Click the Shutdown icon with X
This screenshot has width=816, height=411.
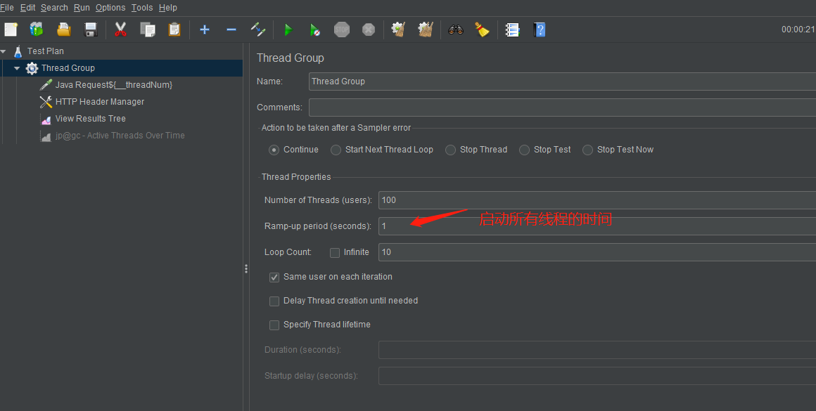click(x=369, y=30)
